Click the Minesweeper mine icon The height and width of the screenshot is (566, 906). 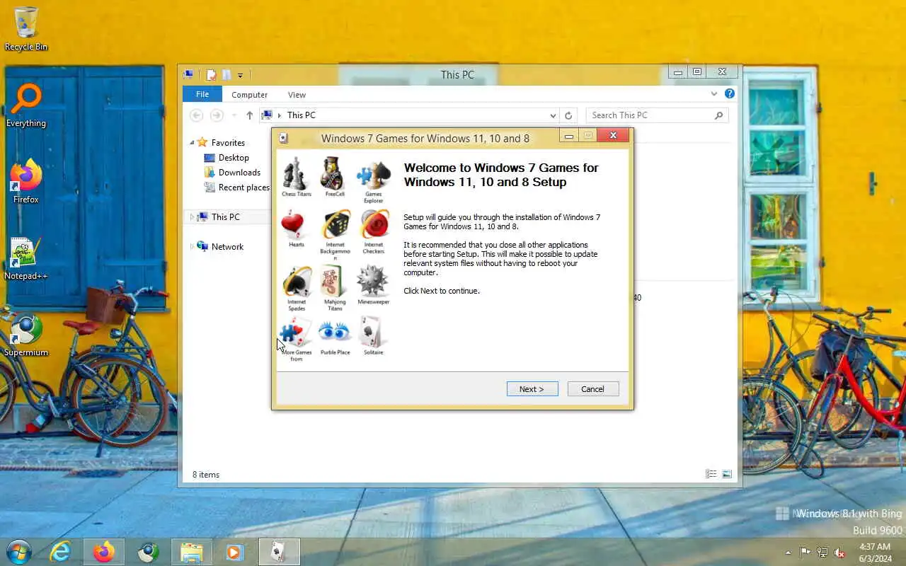[373, 281]
